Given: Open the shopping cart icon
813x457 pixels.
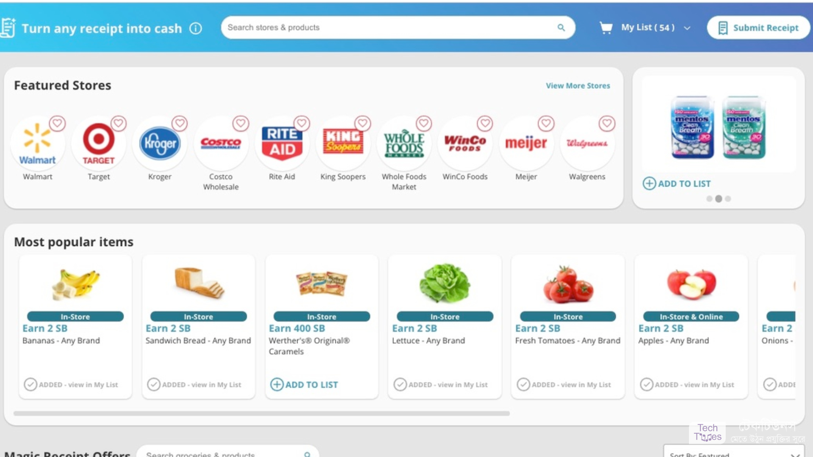Looking at the screenshot, I should 606,28.
